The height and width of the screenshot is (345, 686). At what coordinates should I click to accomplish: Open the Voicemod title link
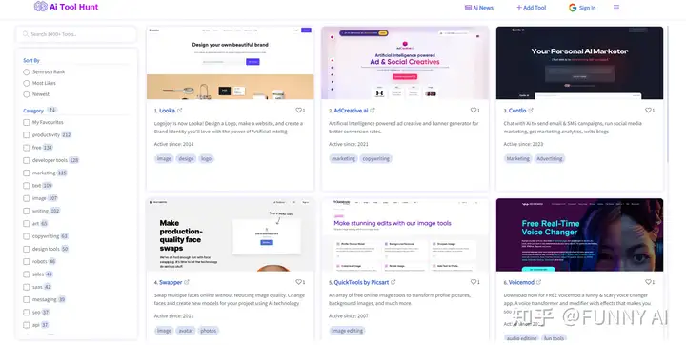pos(521,282)
